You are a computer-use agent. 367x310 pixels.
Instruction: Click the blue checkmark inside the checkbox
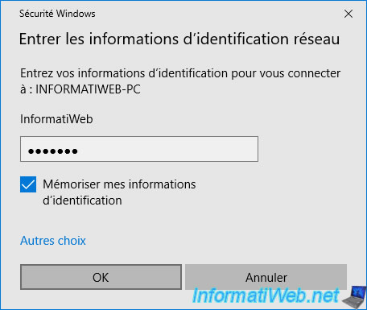(x=28, y=184)
